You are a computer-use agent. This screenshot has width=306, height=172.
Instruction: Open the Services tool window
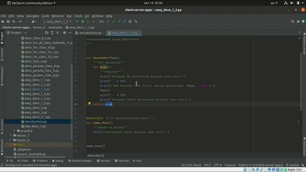104,161
